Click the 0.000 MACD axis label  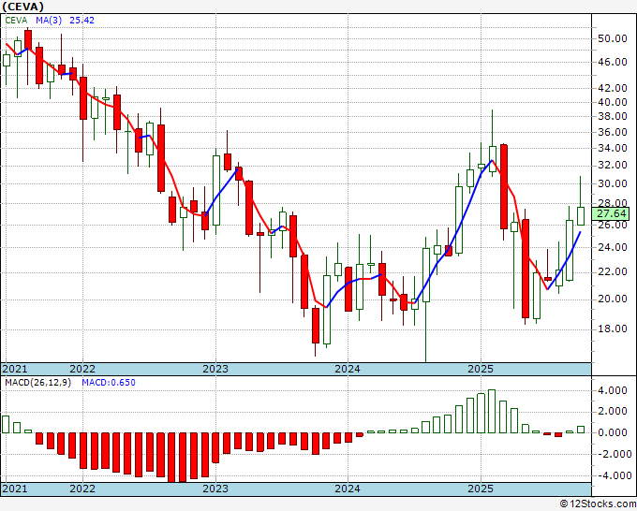click(613, 432)
